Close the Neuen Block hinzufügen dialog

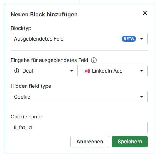pos(145,13)
